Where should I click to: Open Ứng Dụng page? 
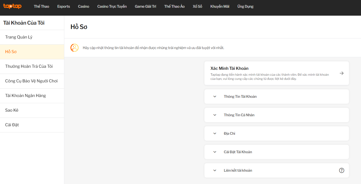[x=245, y=6]
